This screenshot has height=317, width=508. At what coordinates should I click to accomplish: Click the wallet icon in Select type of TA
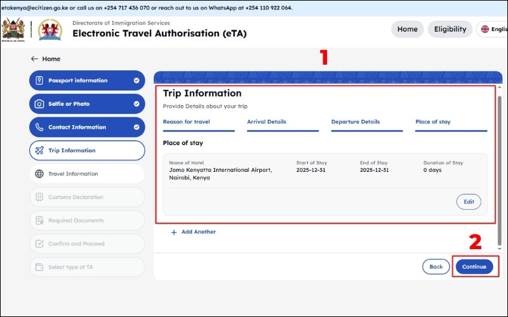[x=39, y=267]
